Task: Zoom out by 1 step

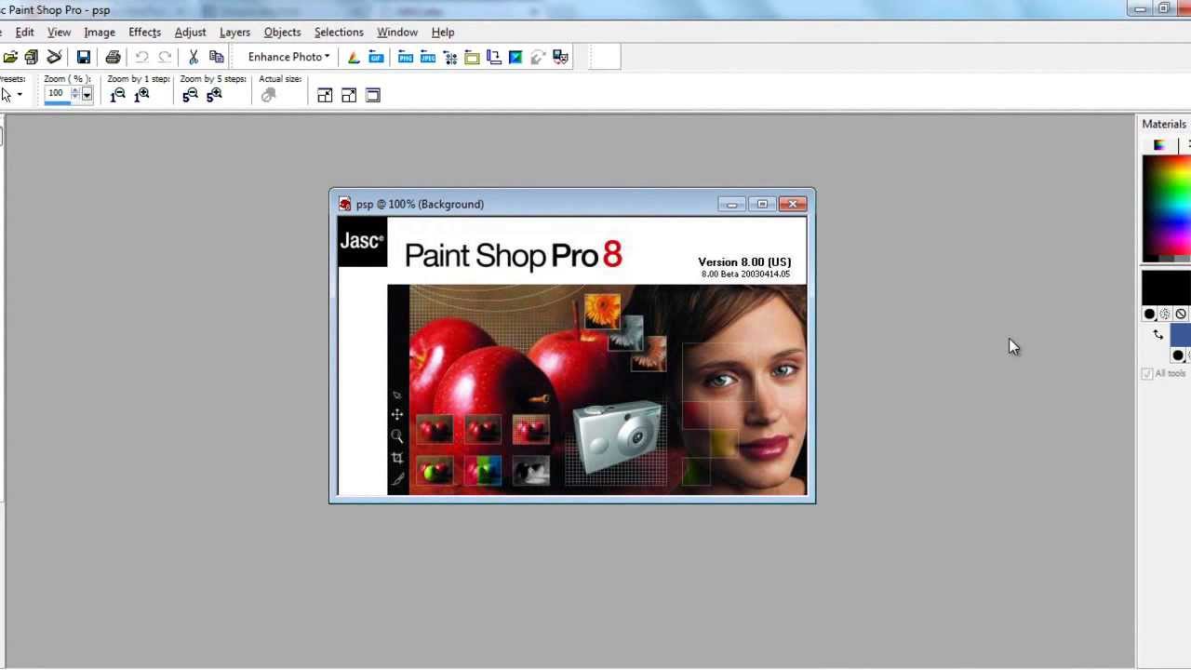Action: [x=118, y=95]
